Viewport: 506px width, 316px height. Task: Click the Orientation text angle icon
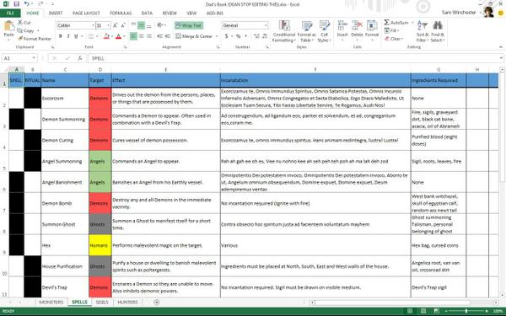coord(160,25)
